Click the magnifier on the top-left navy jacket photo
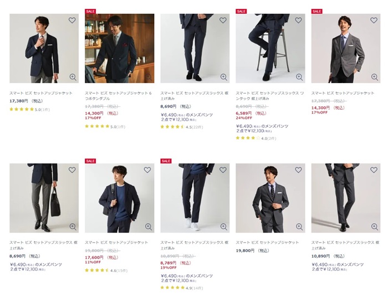This screenshot has width=388, height=298. pos(73,77)
